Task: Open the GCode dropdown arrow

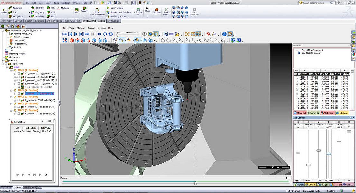Action: pyautogui.click(x=147, y=17)
